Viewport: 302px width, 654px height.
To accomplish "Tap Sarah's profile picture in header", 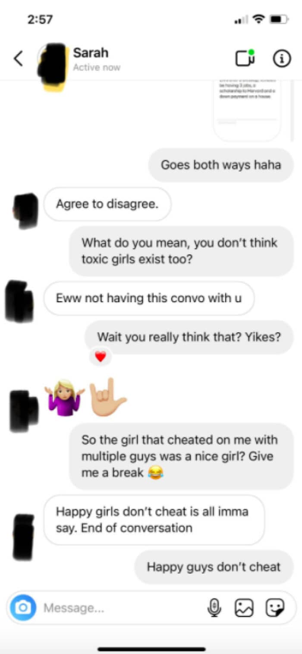I will (x=53, y=66).
